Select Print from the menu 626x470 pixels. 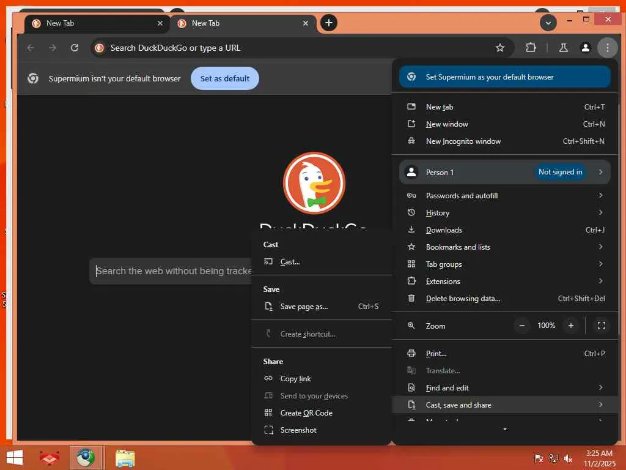pos(504,353)
